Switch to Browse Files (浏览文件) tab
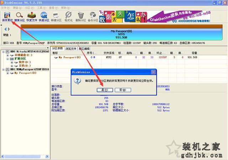 [71, 48]
